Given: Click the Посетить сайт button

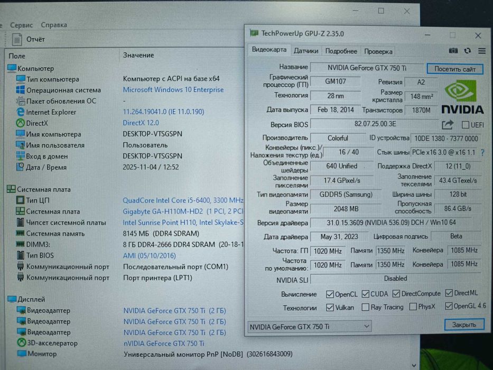Looking at the screenshot, I should coord(455,69).
